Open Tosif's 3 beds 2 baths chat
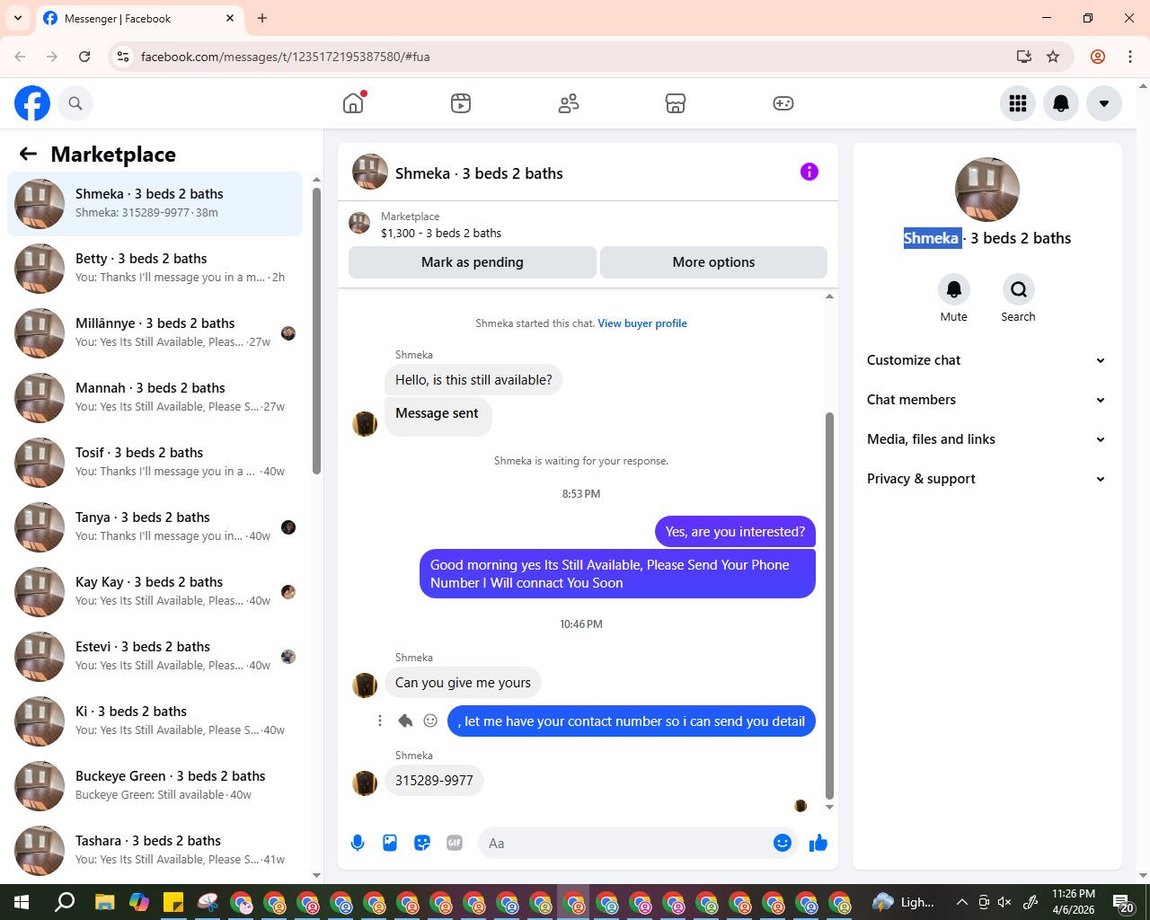Screen dimensions: 1150x920 point(155,463)
